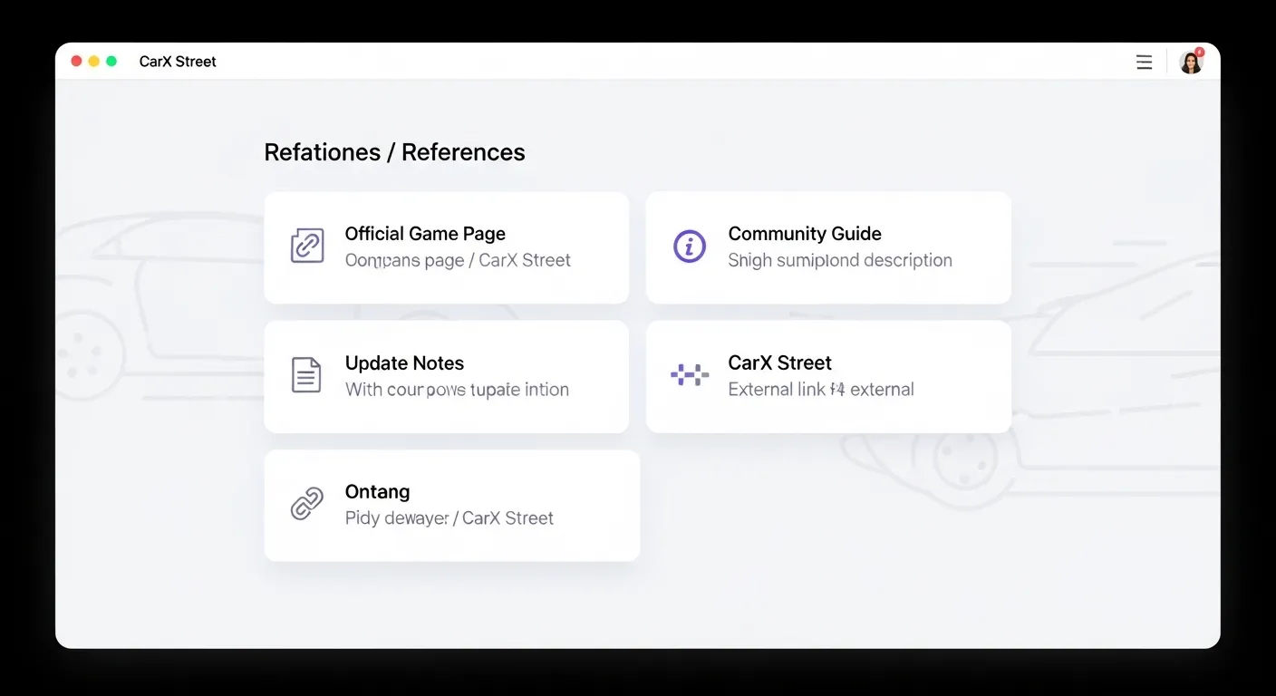Click the text 'Compans page / CarX Street'

(x=458, y=260)
